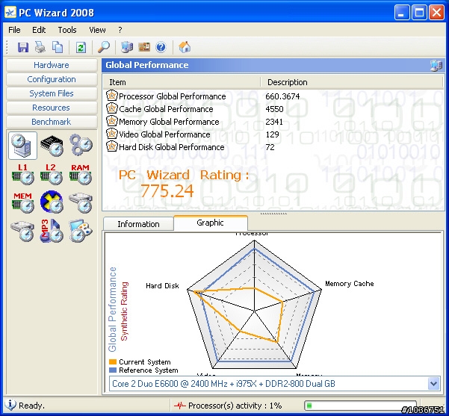The width and height of the screenshot is (449, 416).
Task: Select the processor chip benchmark icon
Action: pos(52,146)
